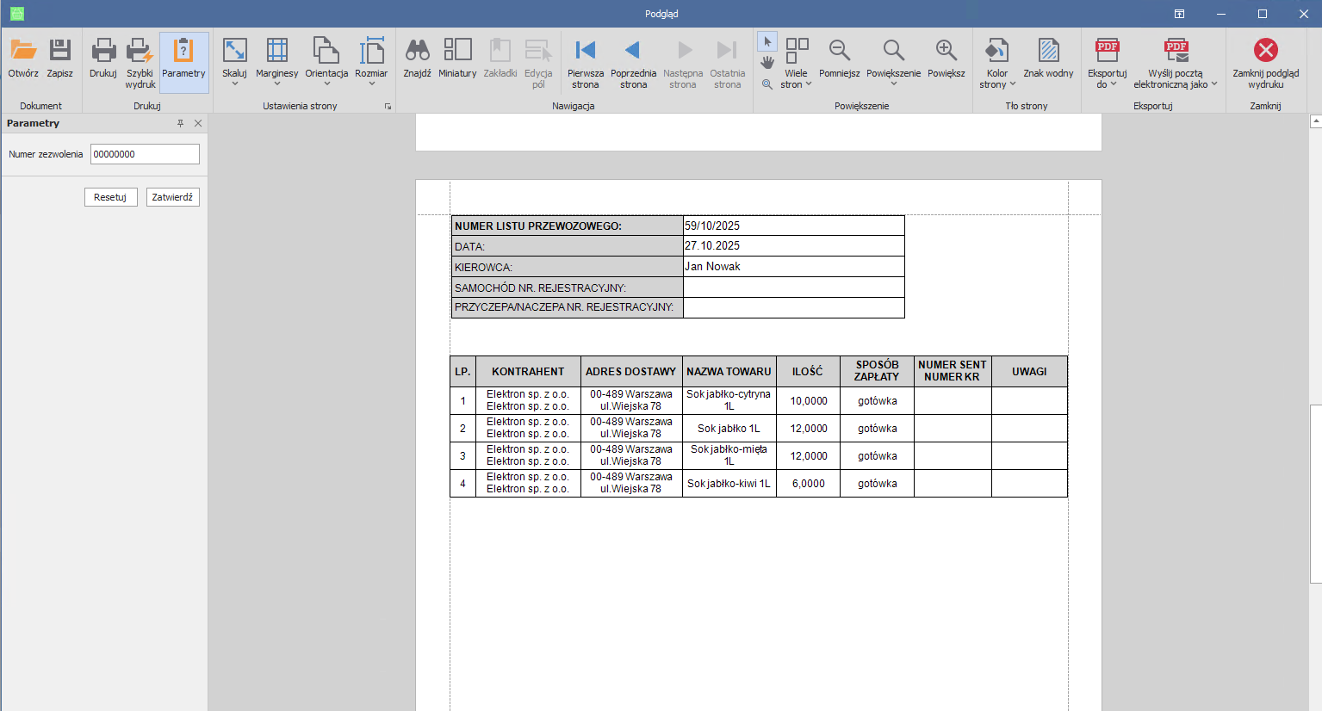Click the Pomniejsz zoom out icon
Image resolution: width=1322 pixels, height=711 pixels.
(839, 52)
